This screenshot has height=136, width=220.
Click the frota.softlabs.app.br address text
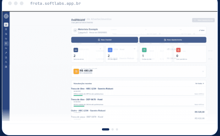pyautogui.click(x=56, y=3)
